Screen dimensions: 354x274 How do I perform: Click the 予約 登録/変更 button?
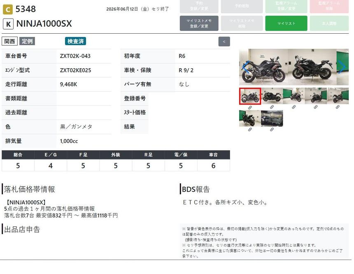(x=199, y=6)
